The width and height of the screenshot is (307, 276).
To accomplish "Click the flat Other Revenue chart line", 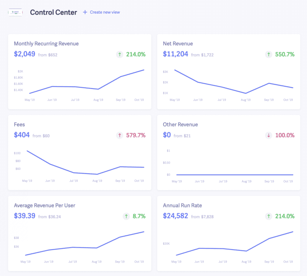I will tap(235, 175).
